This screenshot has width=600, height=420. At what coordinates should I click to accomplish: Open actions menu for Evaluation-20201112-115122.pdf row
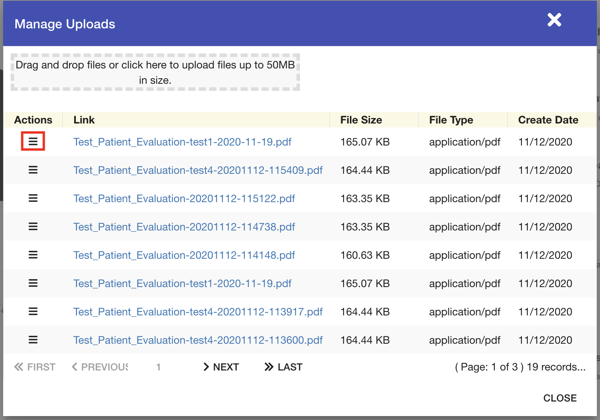click(33, 198)
